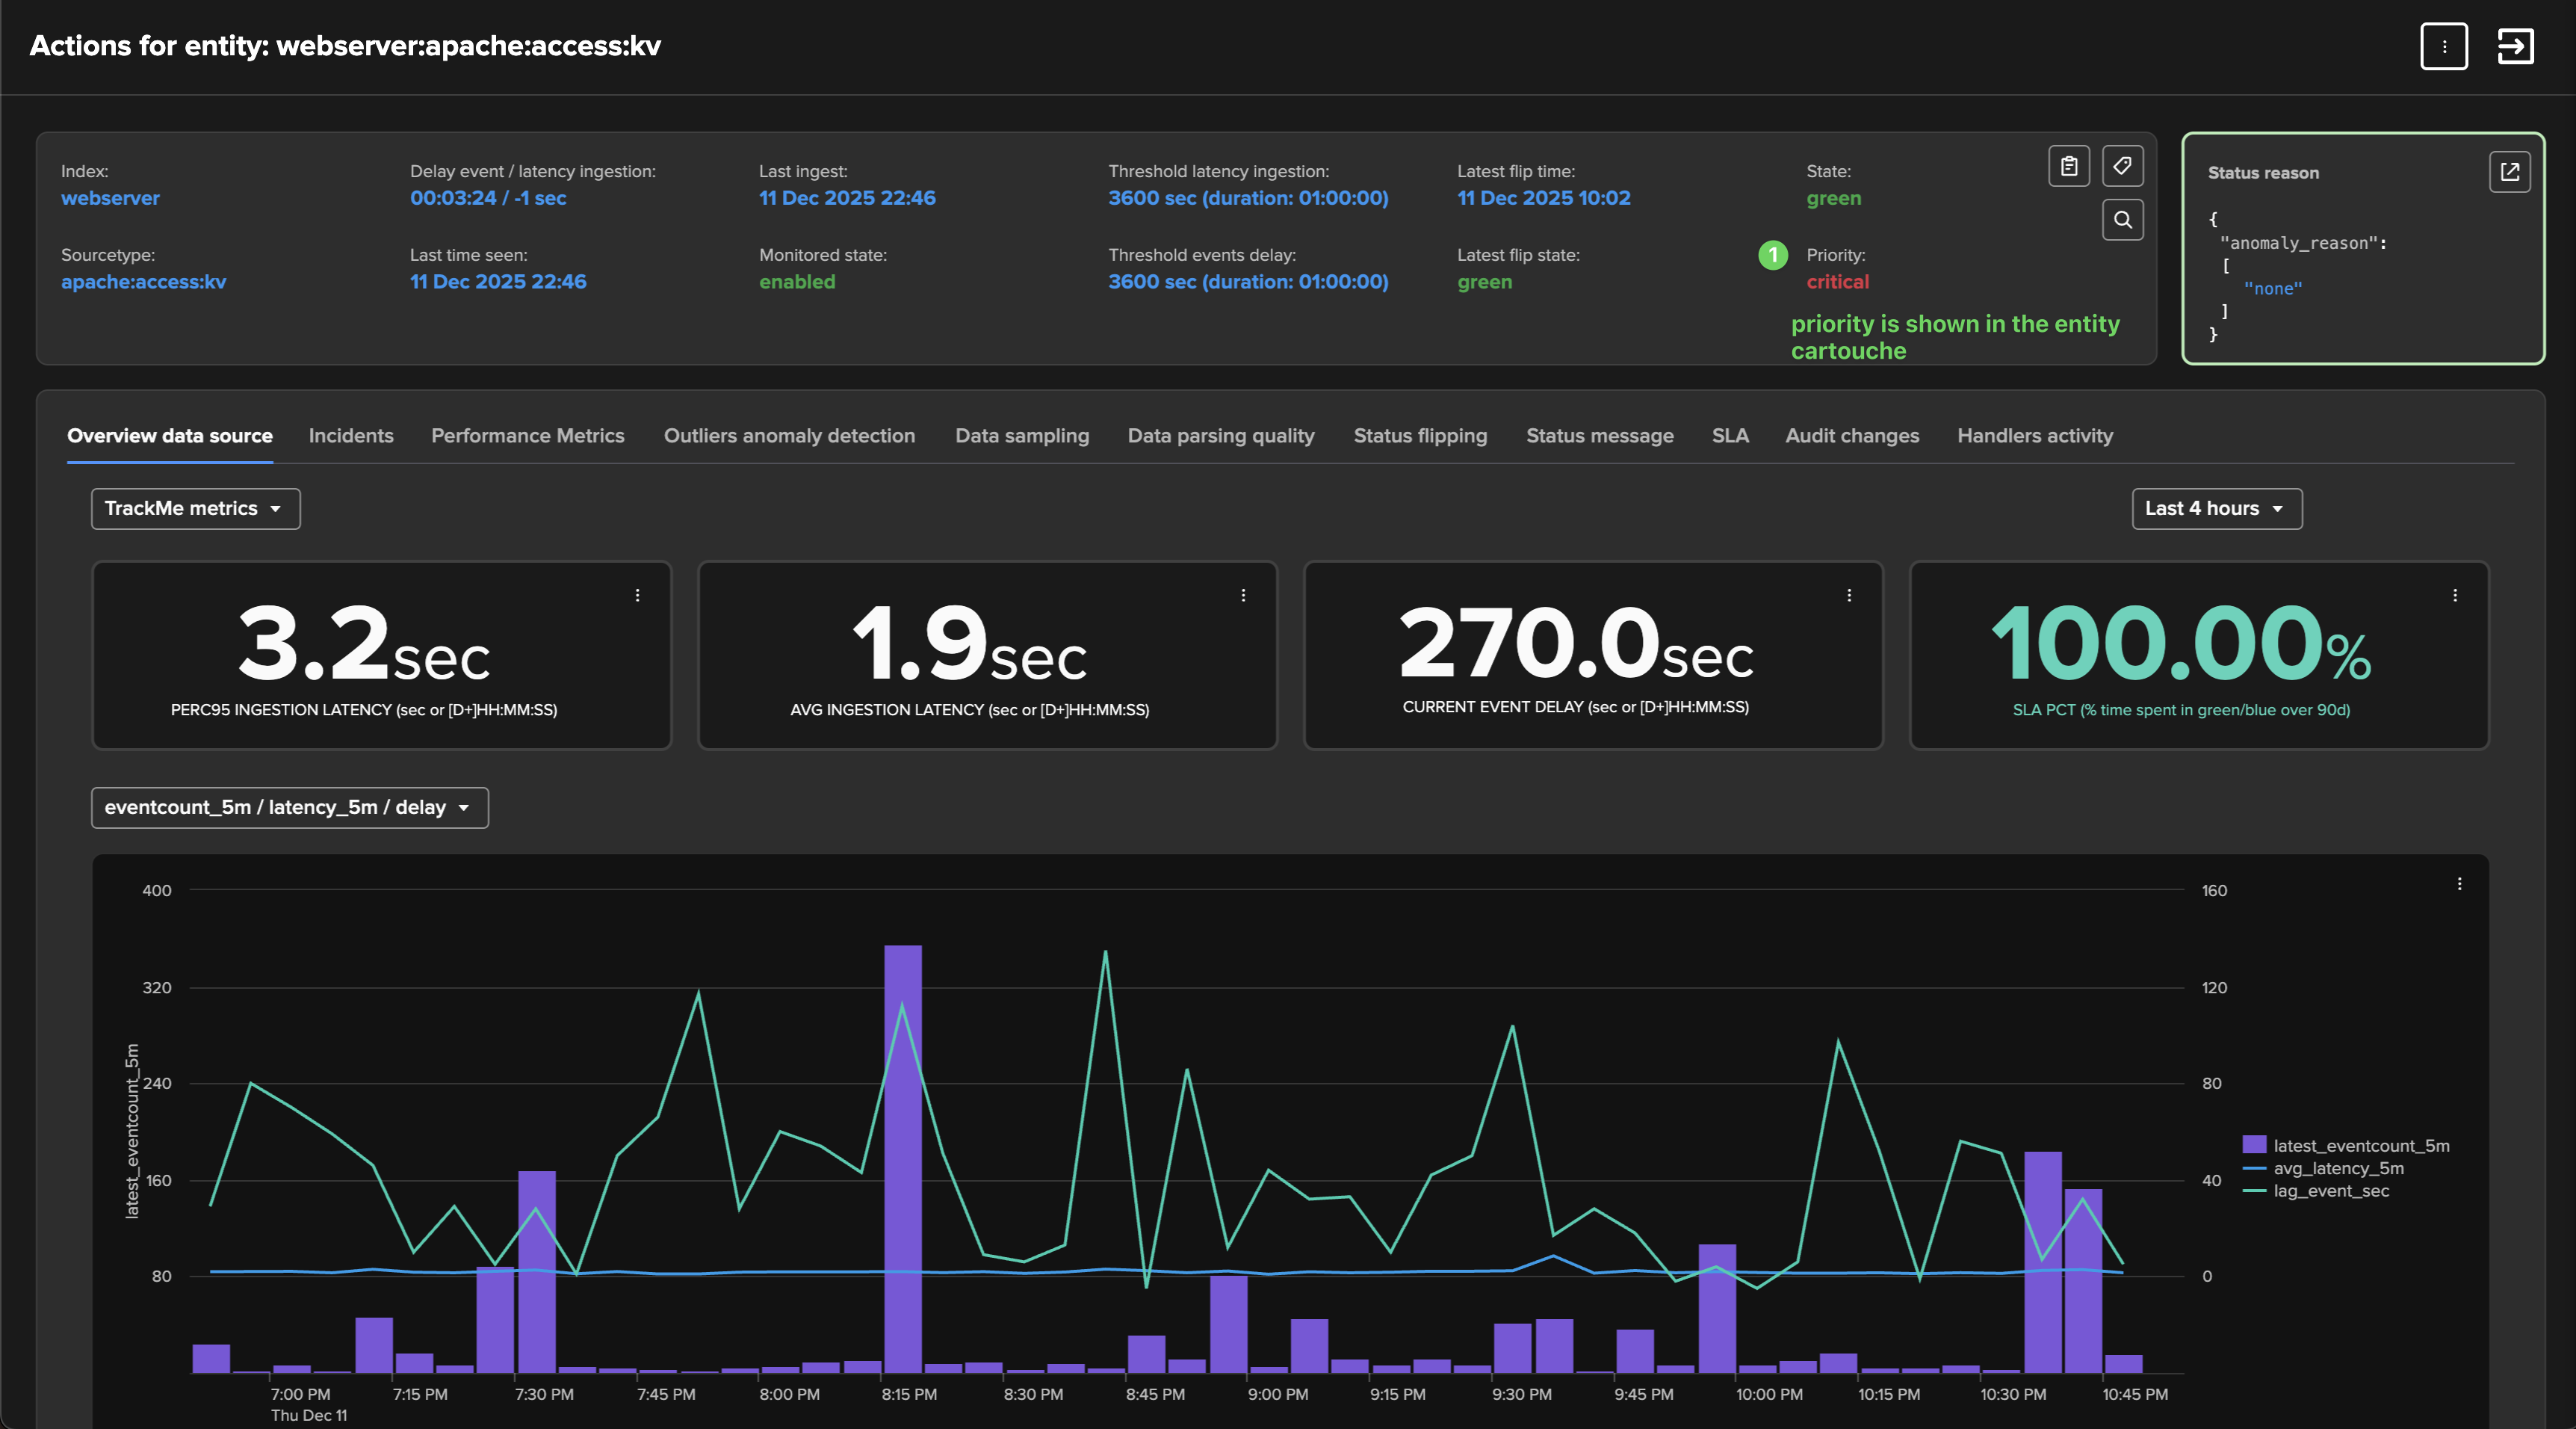Click the webserver index link
The height and width of the screenshot is (1429, 2576).
point(110,198)
